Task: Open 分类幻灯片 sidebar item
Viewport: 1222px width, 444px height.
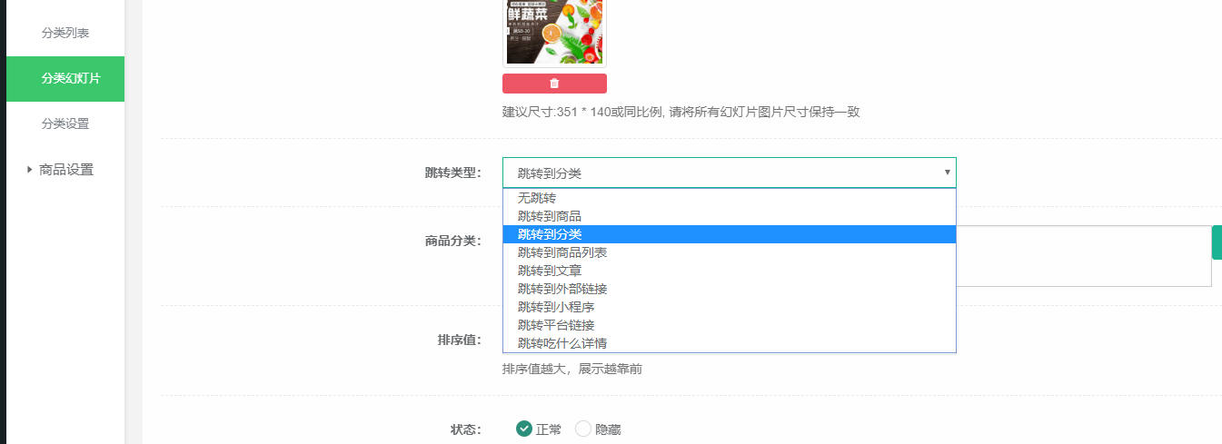Action: (65, 79)
